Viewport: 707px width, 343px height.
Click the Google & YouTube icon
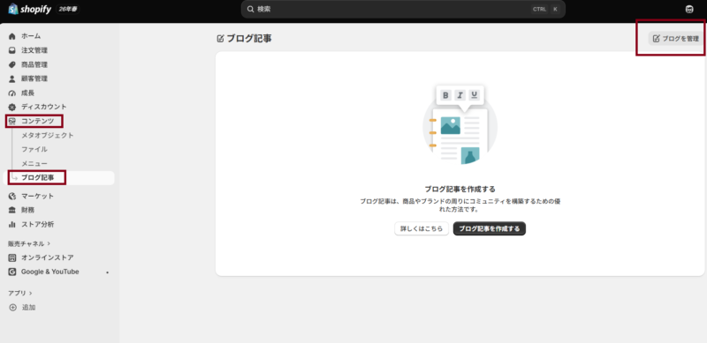[12, 272]
